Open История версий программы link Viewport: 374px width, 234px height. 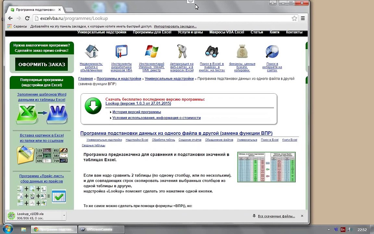pos(137,112)
